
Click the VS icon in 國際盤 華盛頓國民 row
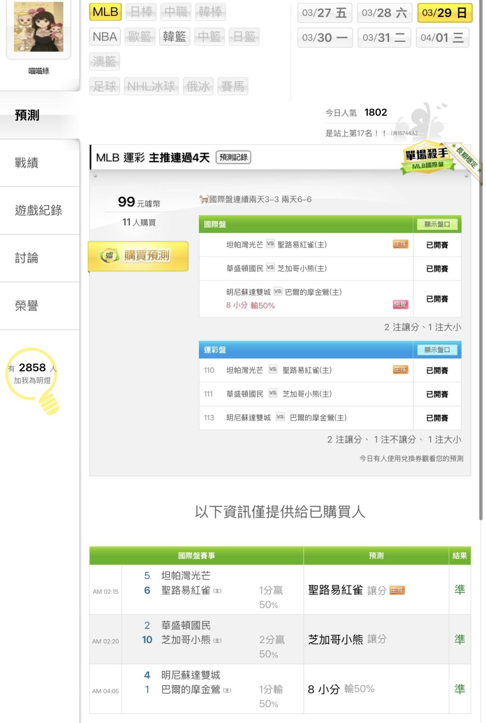tap(270, 267)
